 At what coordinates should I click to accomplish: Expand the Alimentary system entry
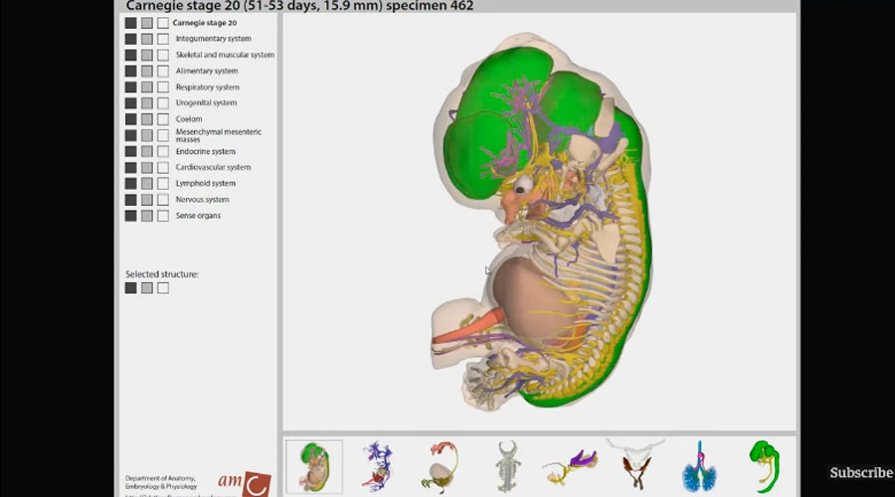tap(206, 72)
